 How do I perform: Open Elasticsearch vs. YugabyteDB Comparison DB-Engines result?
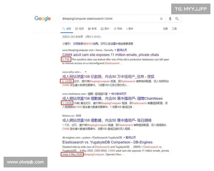tap(107, 142)
